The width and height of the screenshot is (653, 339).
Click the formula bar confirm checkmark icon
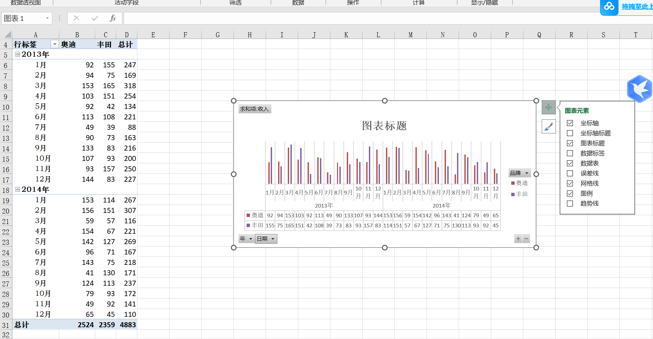click(x=95, y=18)
